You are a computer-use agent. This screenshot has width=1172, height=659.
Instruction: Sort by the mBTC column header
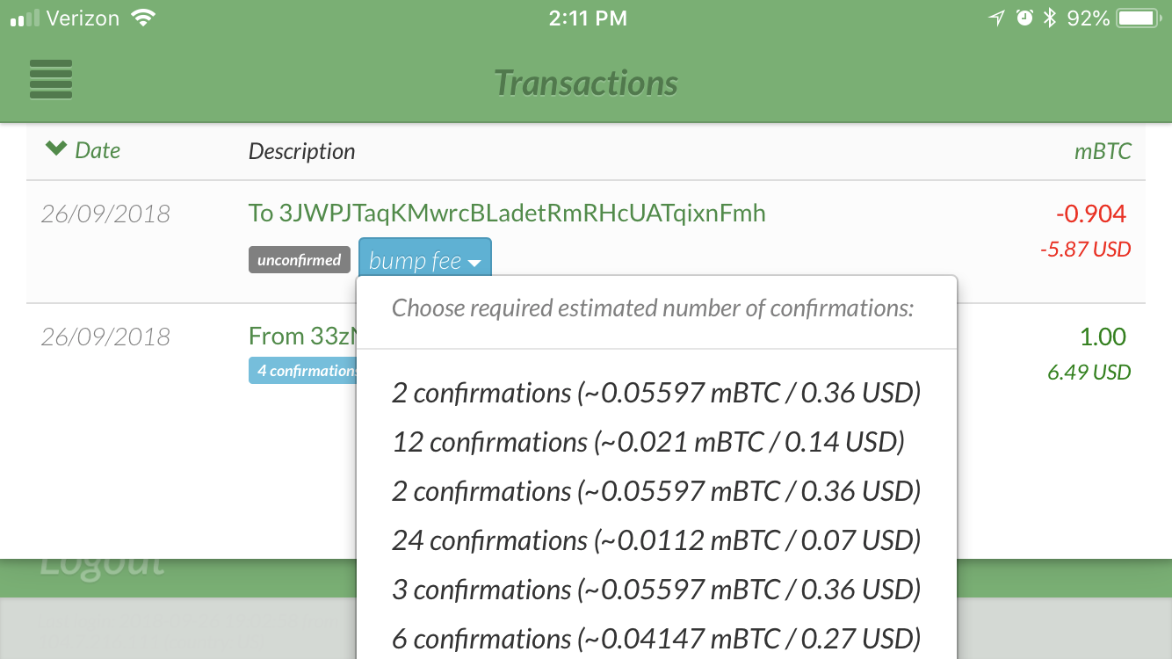pyautogui.click(x=1103, y=151)
